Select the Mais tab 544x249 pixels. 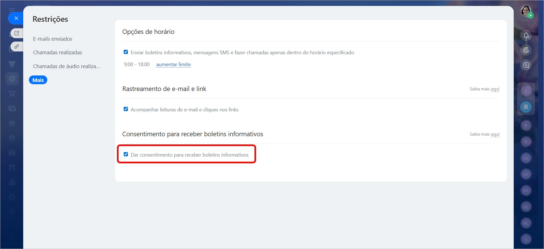(38, 80)
